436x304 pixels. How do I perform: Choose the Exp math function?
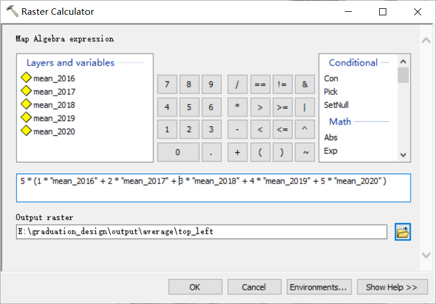click(331, 151)
